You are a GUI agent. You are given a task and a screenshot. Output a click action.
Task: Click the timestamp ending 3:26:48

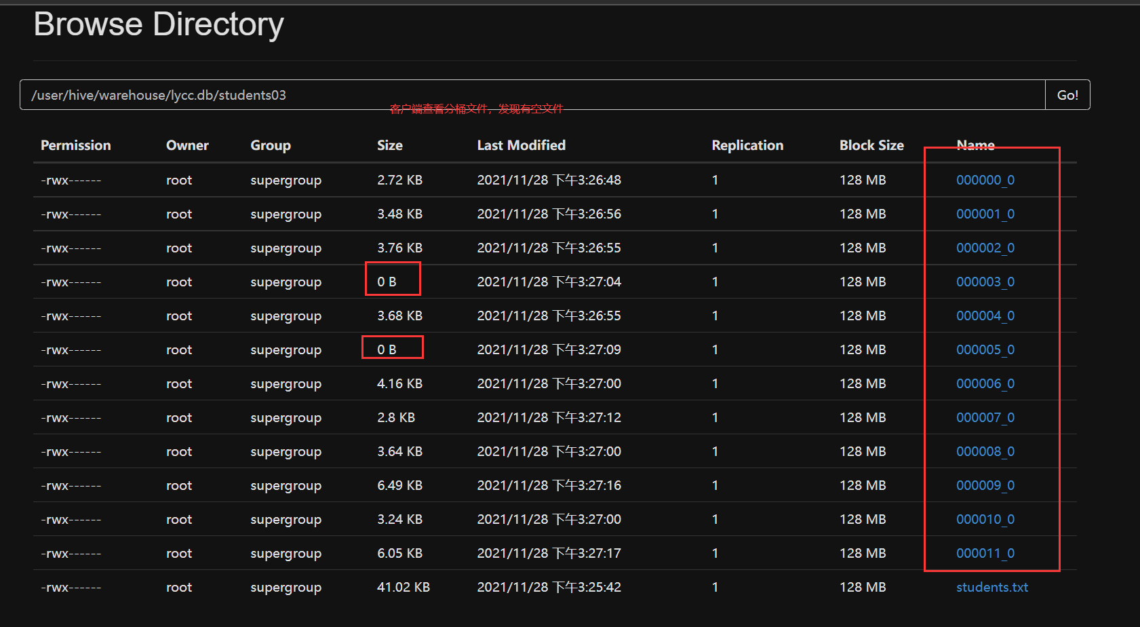point(549,180)
